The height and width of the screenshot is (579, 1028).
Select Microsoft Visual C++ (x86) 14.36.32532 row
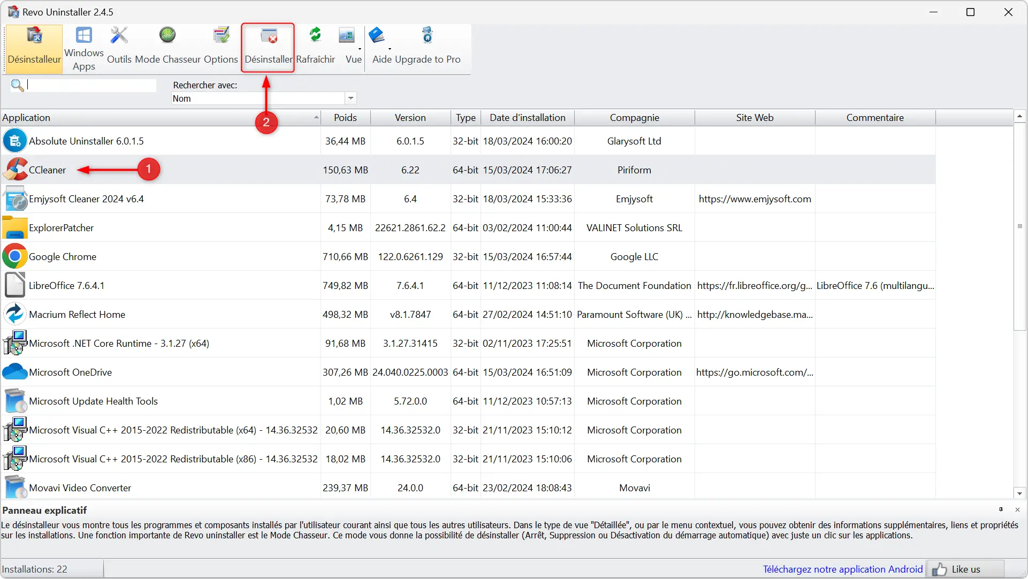tap(468, 459)
